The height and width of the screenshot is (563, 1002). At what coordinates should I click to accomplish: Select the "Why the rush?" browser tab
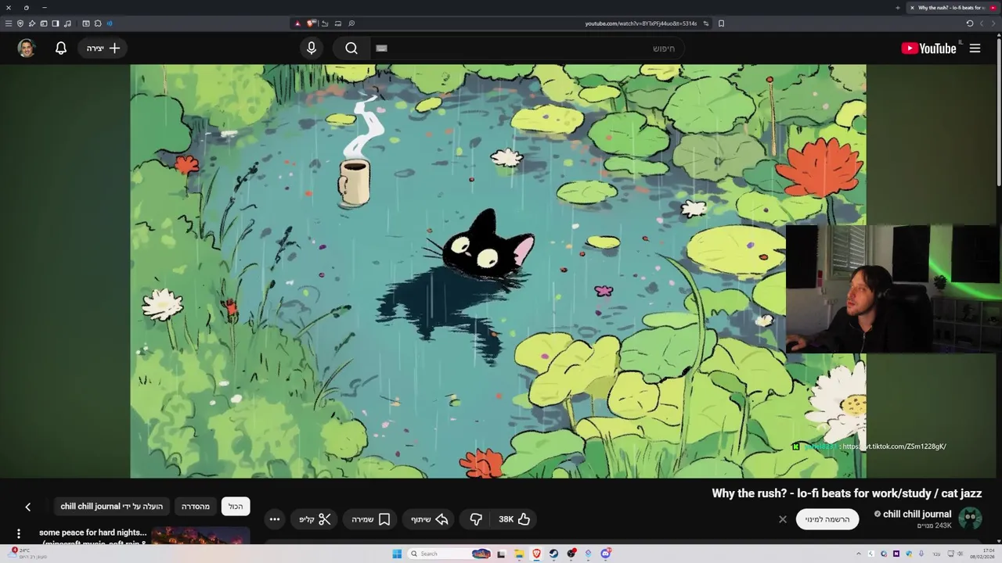click(x=952, y=8)
